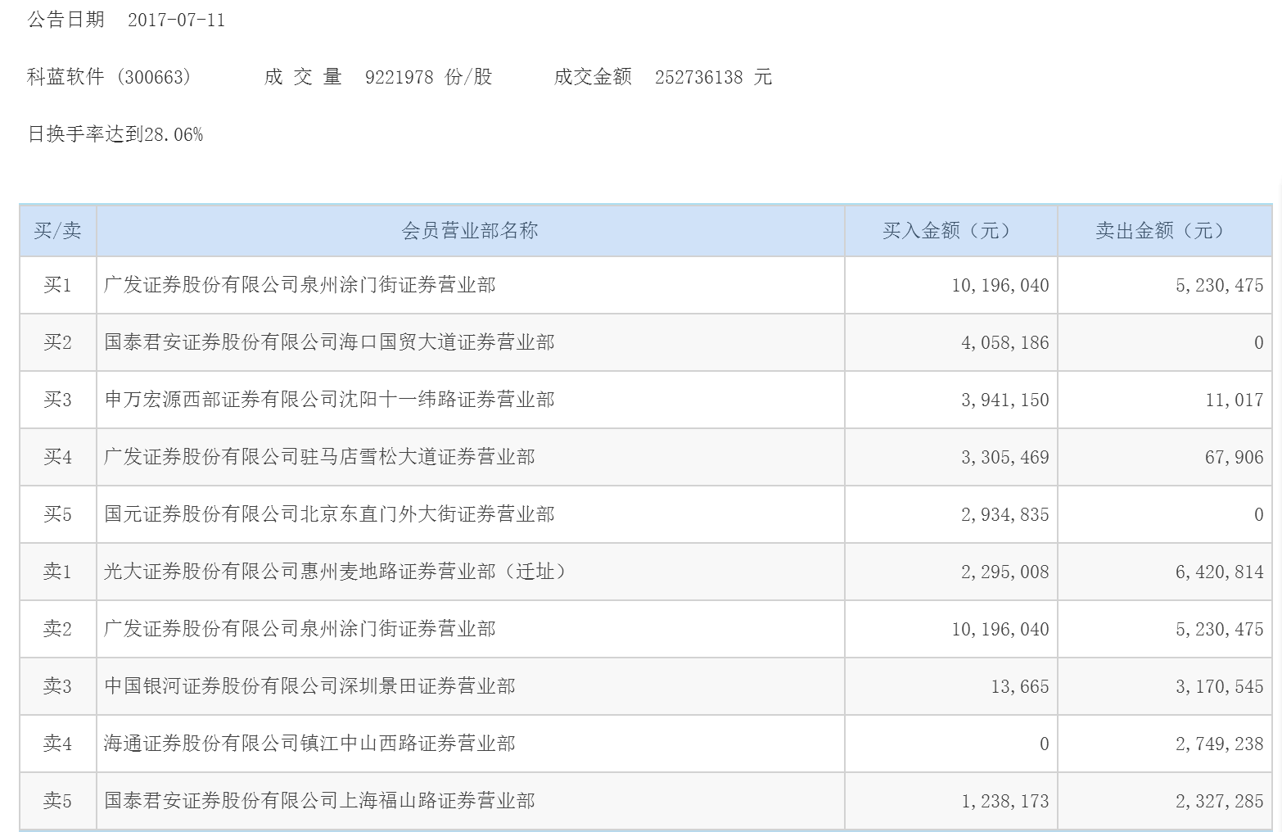1282x832 pixels.
Task: Select 国泰君安证券上海福山路证券营业部
Action: click(x=319, y=801)
